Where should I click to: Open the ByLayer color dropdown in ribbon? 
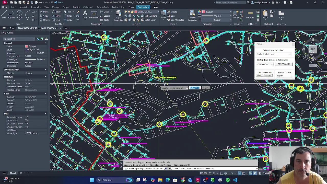click(x=217, y=12)
